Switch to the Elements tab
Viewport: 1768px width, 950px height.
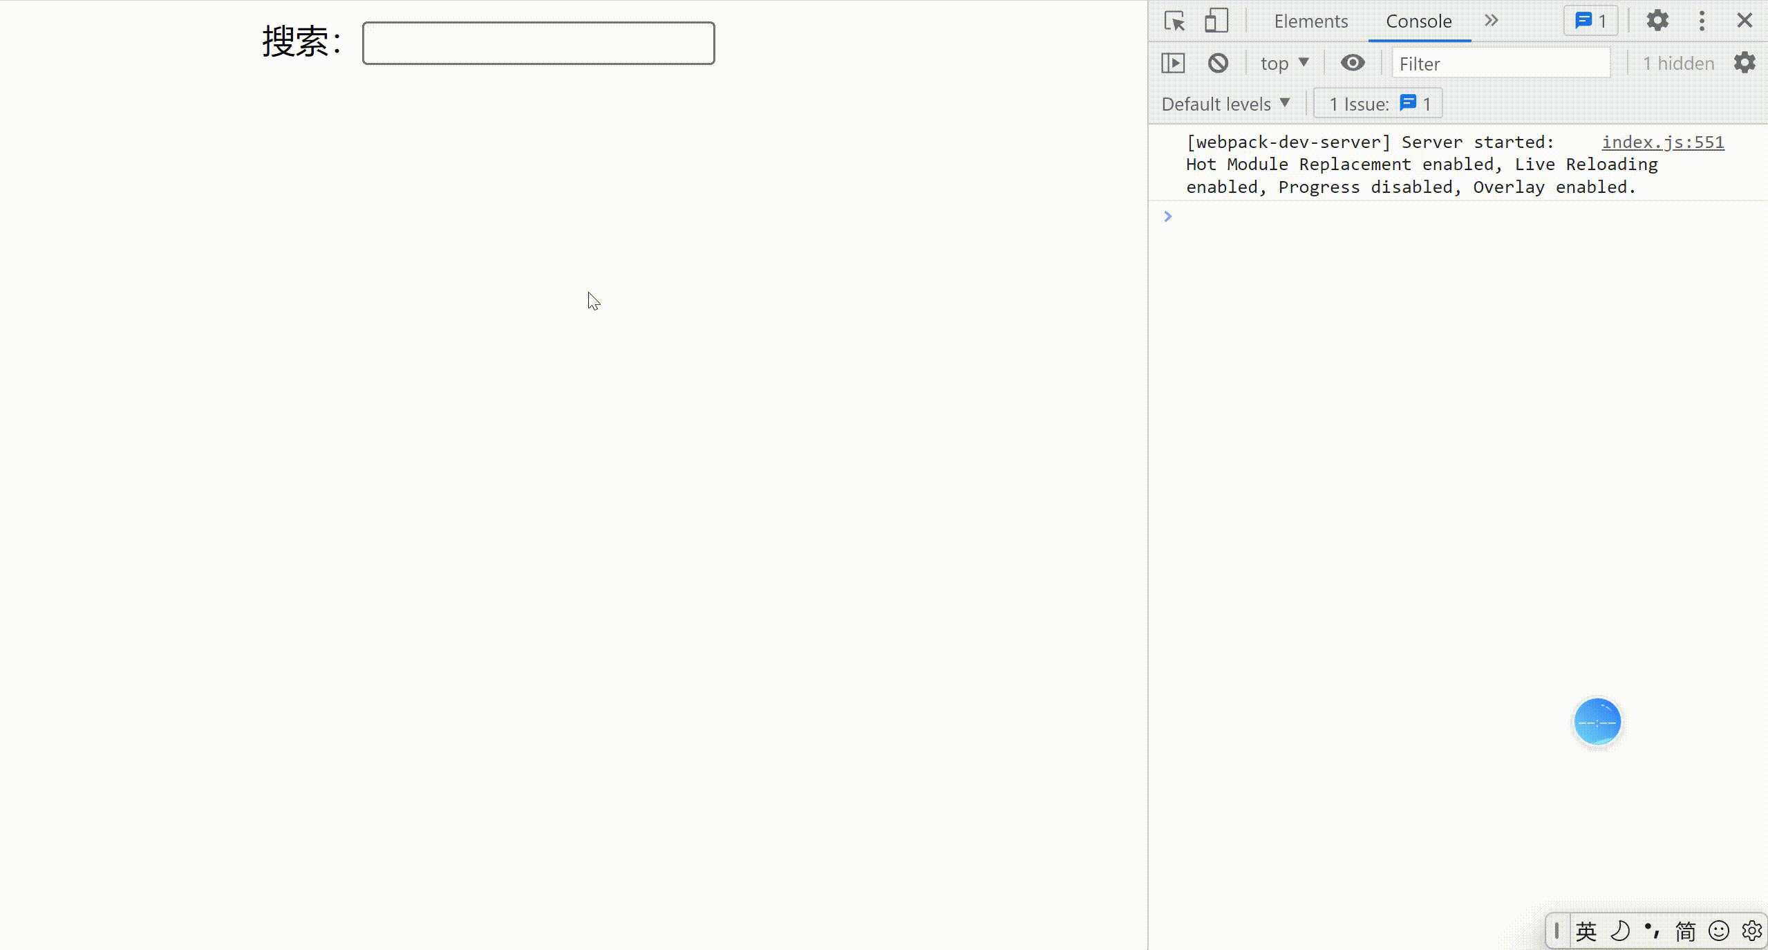(x=1310, y=21)
